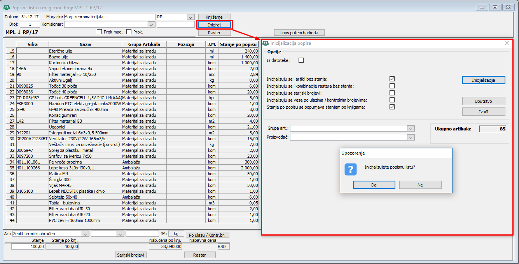The image size is (519, 264).
Task: Close the Inicijalizacija popisa dialog
Action: 507,44
